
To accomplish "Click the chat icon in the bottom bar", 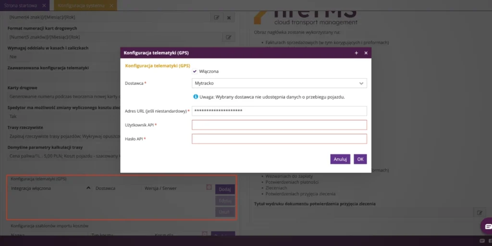I will click(x=482, y=241).
